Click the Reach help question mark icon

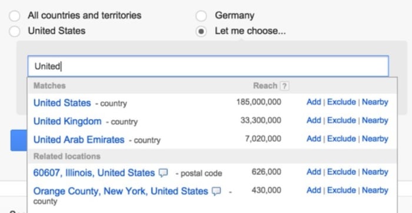pos(284,86)
